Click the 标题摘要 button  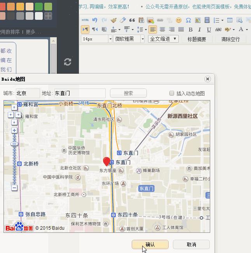[x=197, y=39]
